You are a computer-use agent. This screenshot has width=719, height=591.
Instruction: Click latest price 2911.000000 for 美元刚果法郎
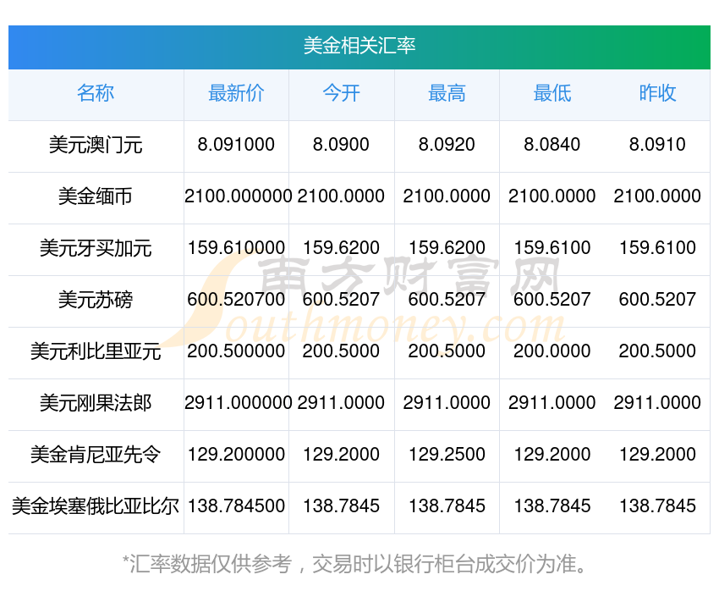point(238,403)
